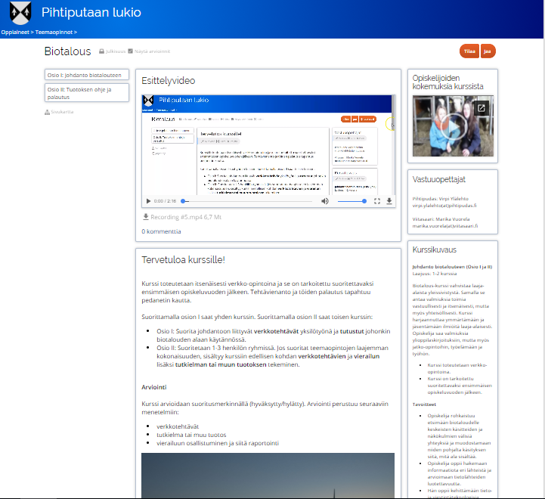Toggle the Näytä arvioinnit checkbox
The image size is (545, 499).
tap(131, 51)
